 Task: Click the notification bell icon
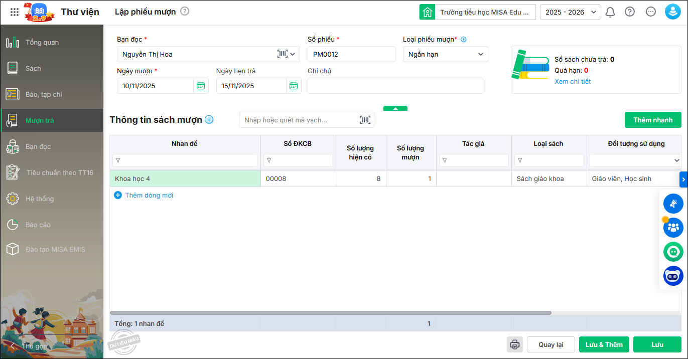coord(610,12)
